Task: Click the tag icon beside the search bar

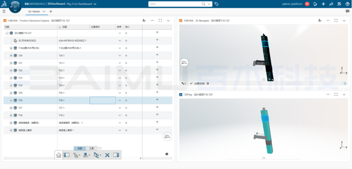Action: pyautogui.click(x=216, y=4)
